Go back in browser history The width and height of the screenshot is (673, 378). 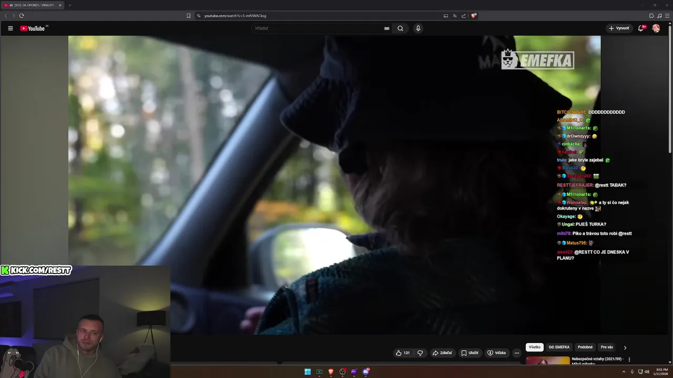[6, 16]
